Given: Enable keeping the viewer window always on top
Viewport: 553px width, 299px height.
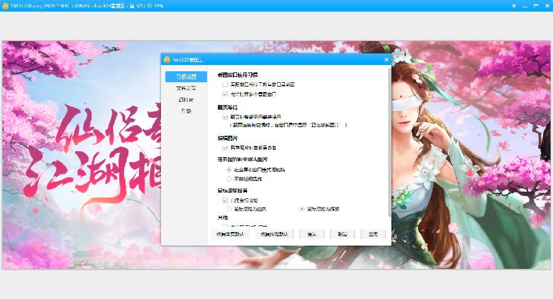Looking at the screenshot, I should (225, 85).
